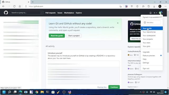169x95 pixels.
Task: Open the phansier/Coffeegram repository link
Action: [x=135, y=74]
